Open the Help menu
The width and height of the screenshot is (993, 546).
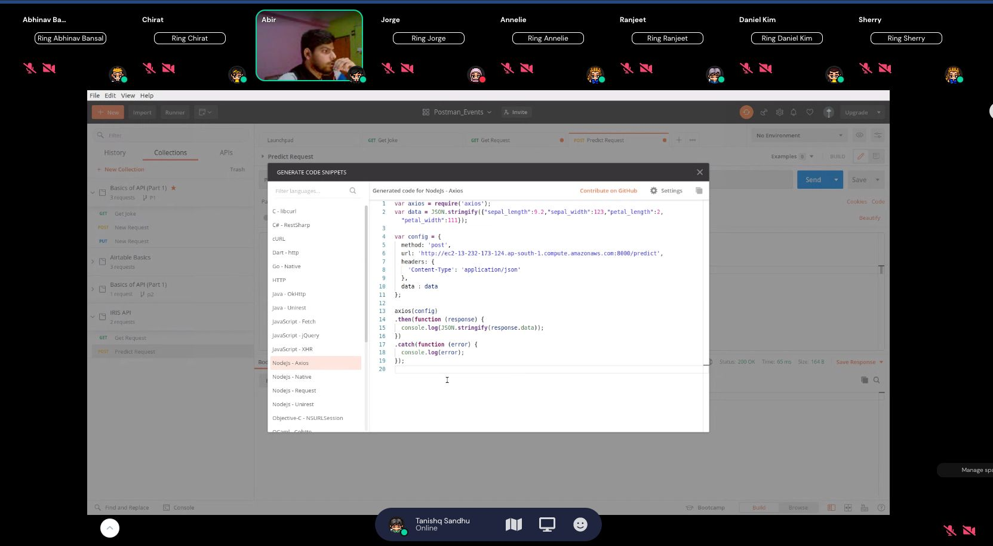(147, 96)
